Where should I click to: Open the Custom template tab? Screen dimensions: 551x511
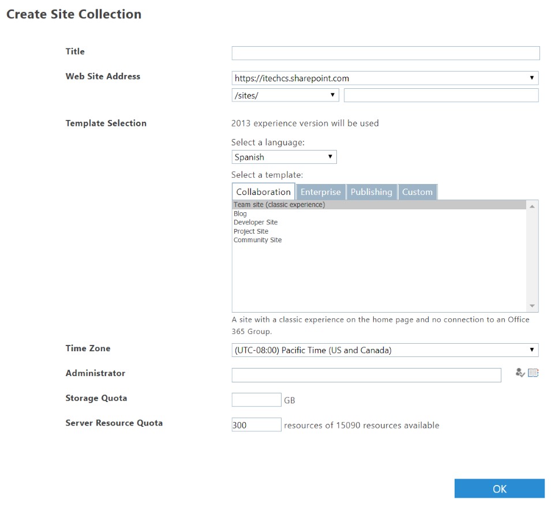point(418,192)
